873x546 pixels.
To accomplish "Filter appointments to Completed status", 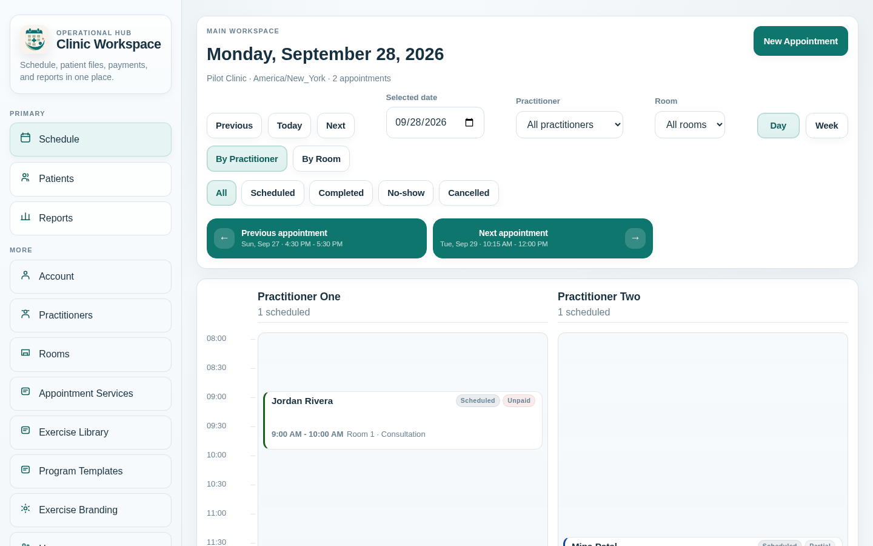I will 341,193.
